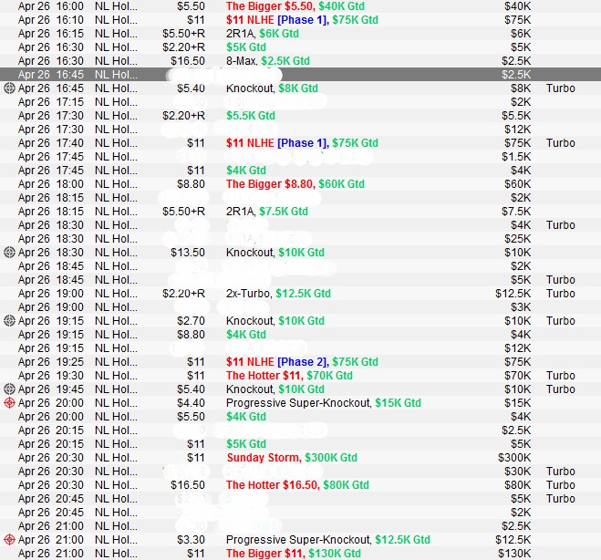This screenshot has height=560, width=601.
Task: Open The Hotter $11, $70K Gtd
Action: [289, 376]
